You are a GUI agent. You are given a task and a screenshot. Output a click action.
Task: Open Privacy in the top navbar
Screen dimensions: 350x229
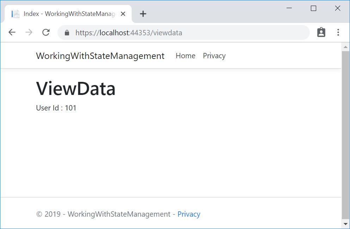tap(214, 56)
